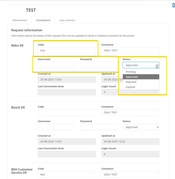Expand the Bosch DE Status dropdown
175x179 pixels.
[x=141, y=127]
